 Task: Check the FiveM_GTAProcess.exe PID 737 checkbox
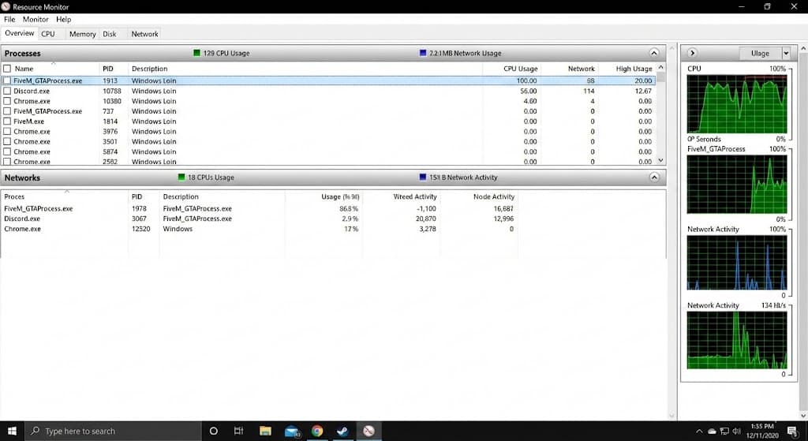pyautogui.click(x=7, y=111)
